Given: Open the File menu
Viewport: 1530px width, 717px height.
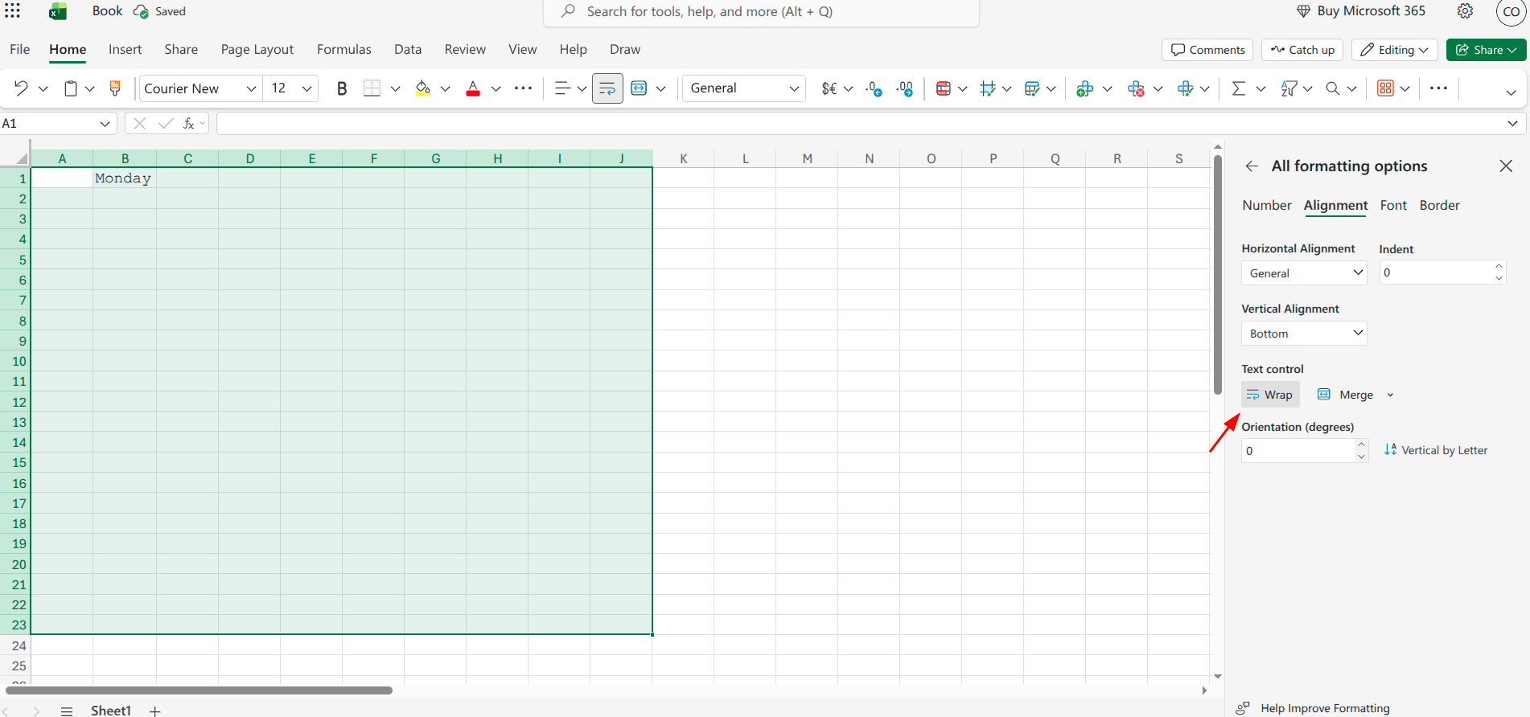Looking at the screenshot, I should coord(20,49).
